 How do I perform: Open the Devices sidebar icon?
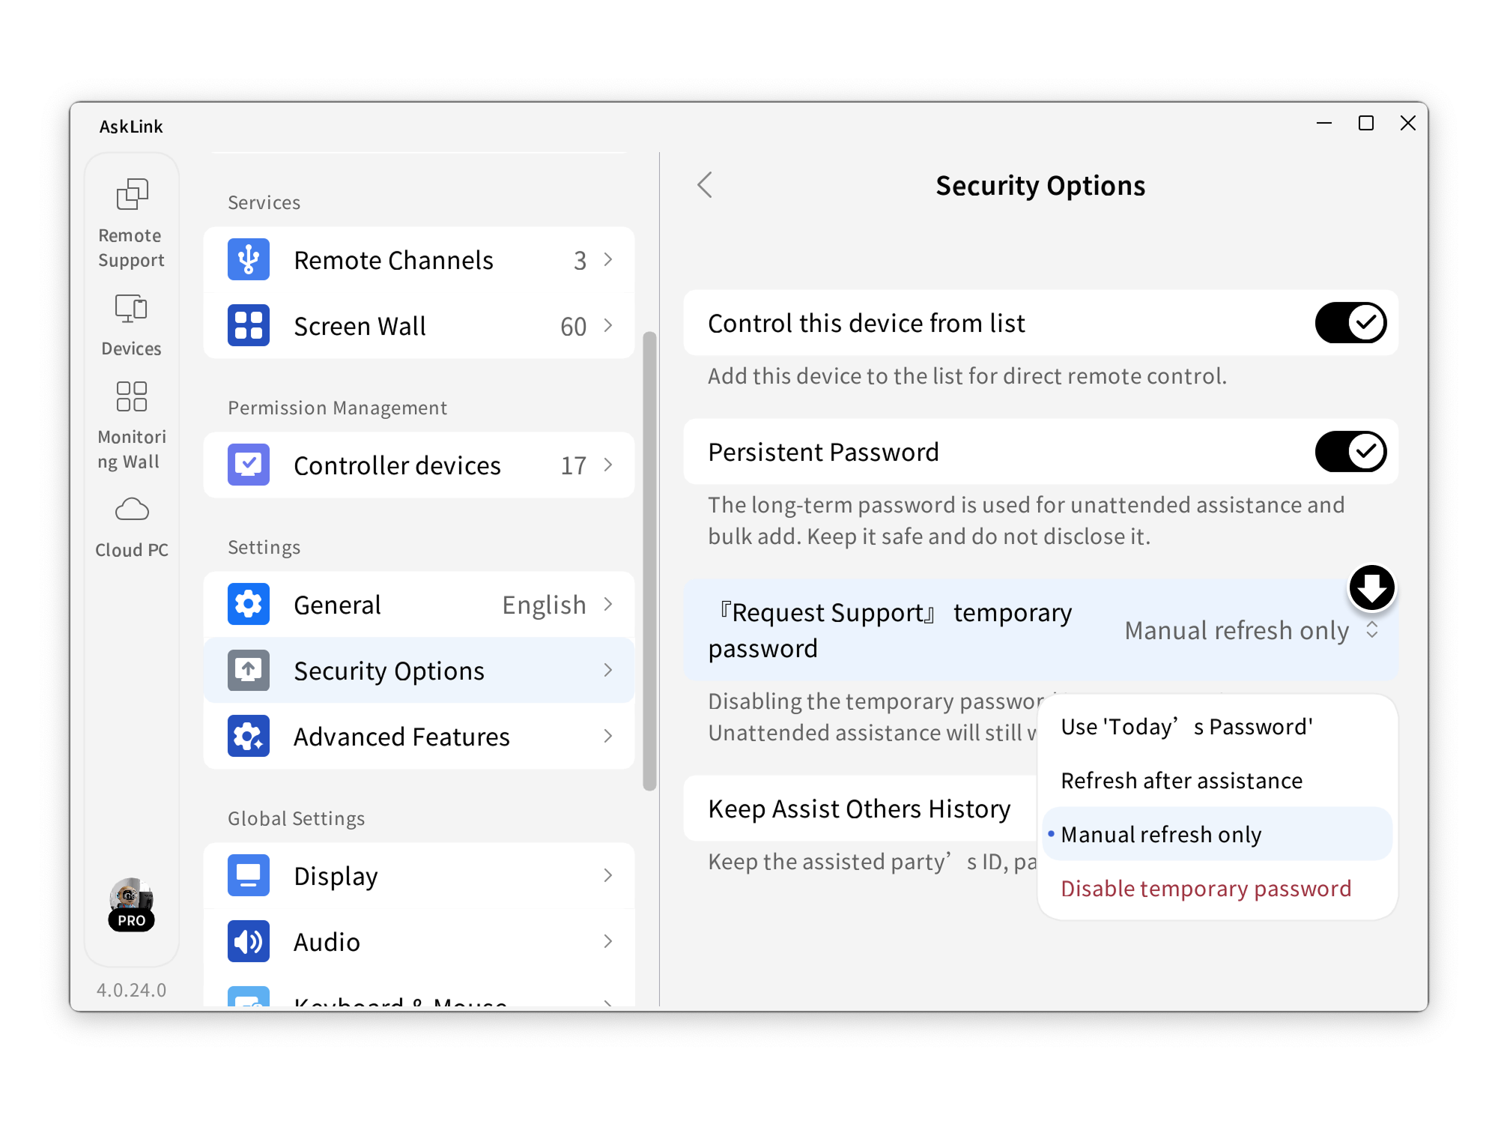click(132, 308)
